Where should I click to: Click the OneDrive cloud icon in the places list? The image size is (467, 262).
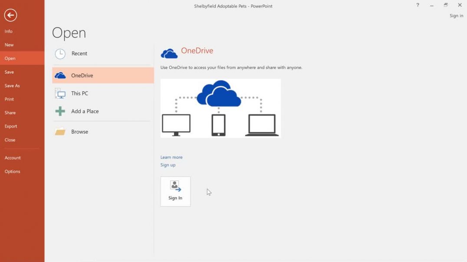[x=60, y=75]
